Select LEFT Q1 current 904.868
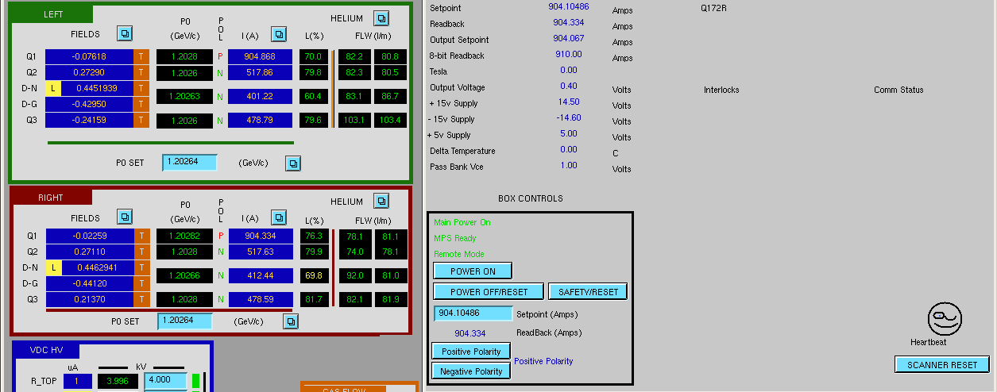 click(260, 56)
